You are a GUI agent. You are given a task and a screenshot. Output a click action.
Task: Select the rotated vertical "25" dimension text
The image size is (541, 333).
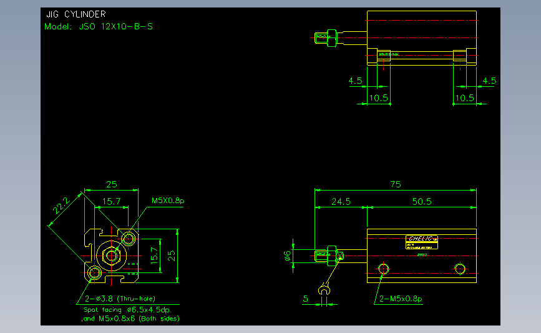click(172, 256)
